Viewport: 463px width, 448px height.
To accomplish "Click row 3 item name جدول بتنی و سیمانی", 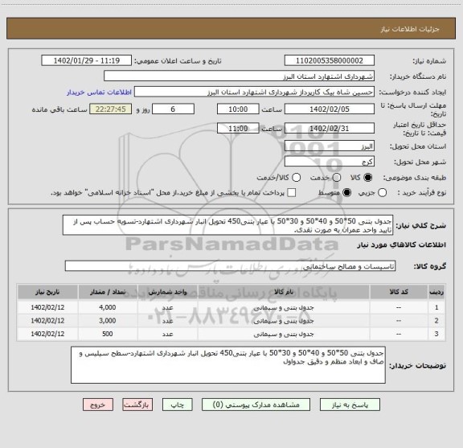I will 284,334.
